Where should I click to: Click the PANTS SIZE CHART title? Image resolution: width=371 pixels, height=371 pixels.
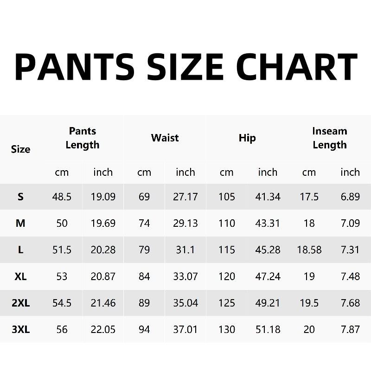185,68
